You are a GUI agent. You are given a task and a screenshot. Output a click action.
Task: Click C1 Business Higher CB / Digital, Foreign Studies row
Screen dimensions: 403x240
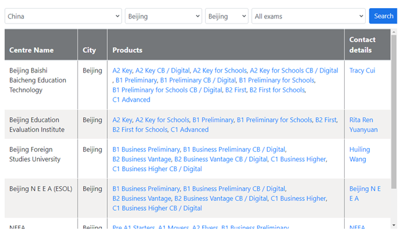tap(157, 169)
